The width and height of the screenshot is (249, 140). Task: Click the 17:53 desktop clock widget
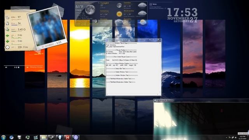coord(182,12)
